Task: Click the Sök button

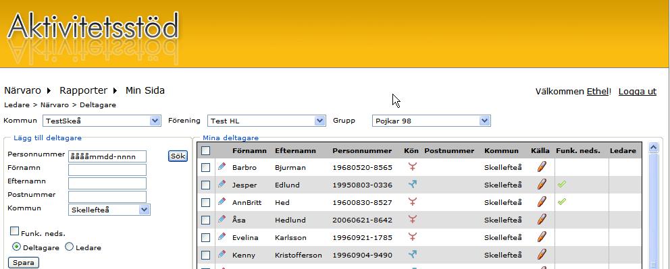Action: 178,156
